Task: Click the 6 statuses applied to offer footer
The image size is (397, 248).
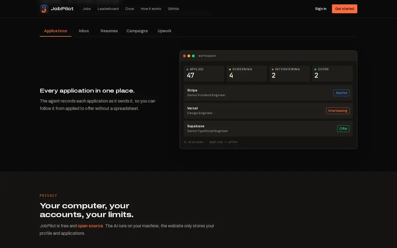Action: (211, 142)
